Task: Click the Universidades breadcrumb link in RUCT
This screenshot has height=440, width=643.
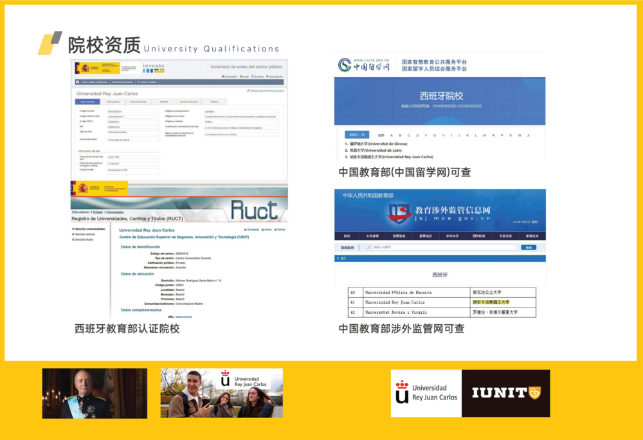Action: click(x=115, y=212)
